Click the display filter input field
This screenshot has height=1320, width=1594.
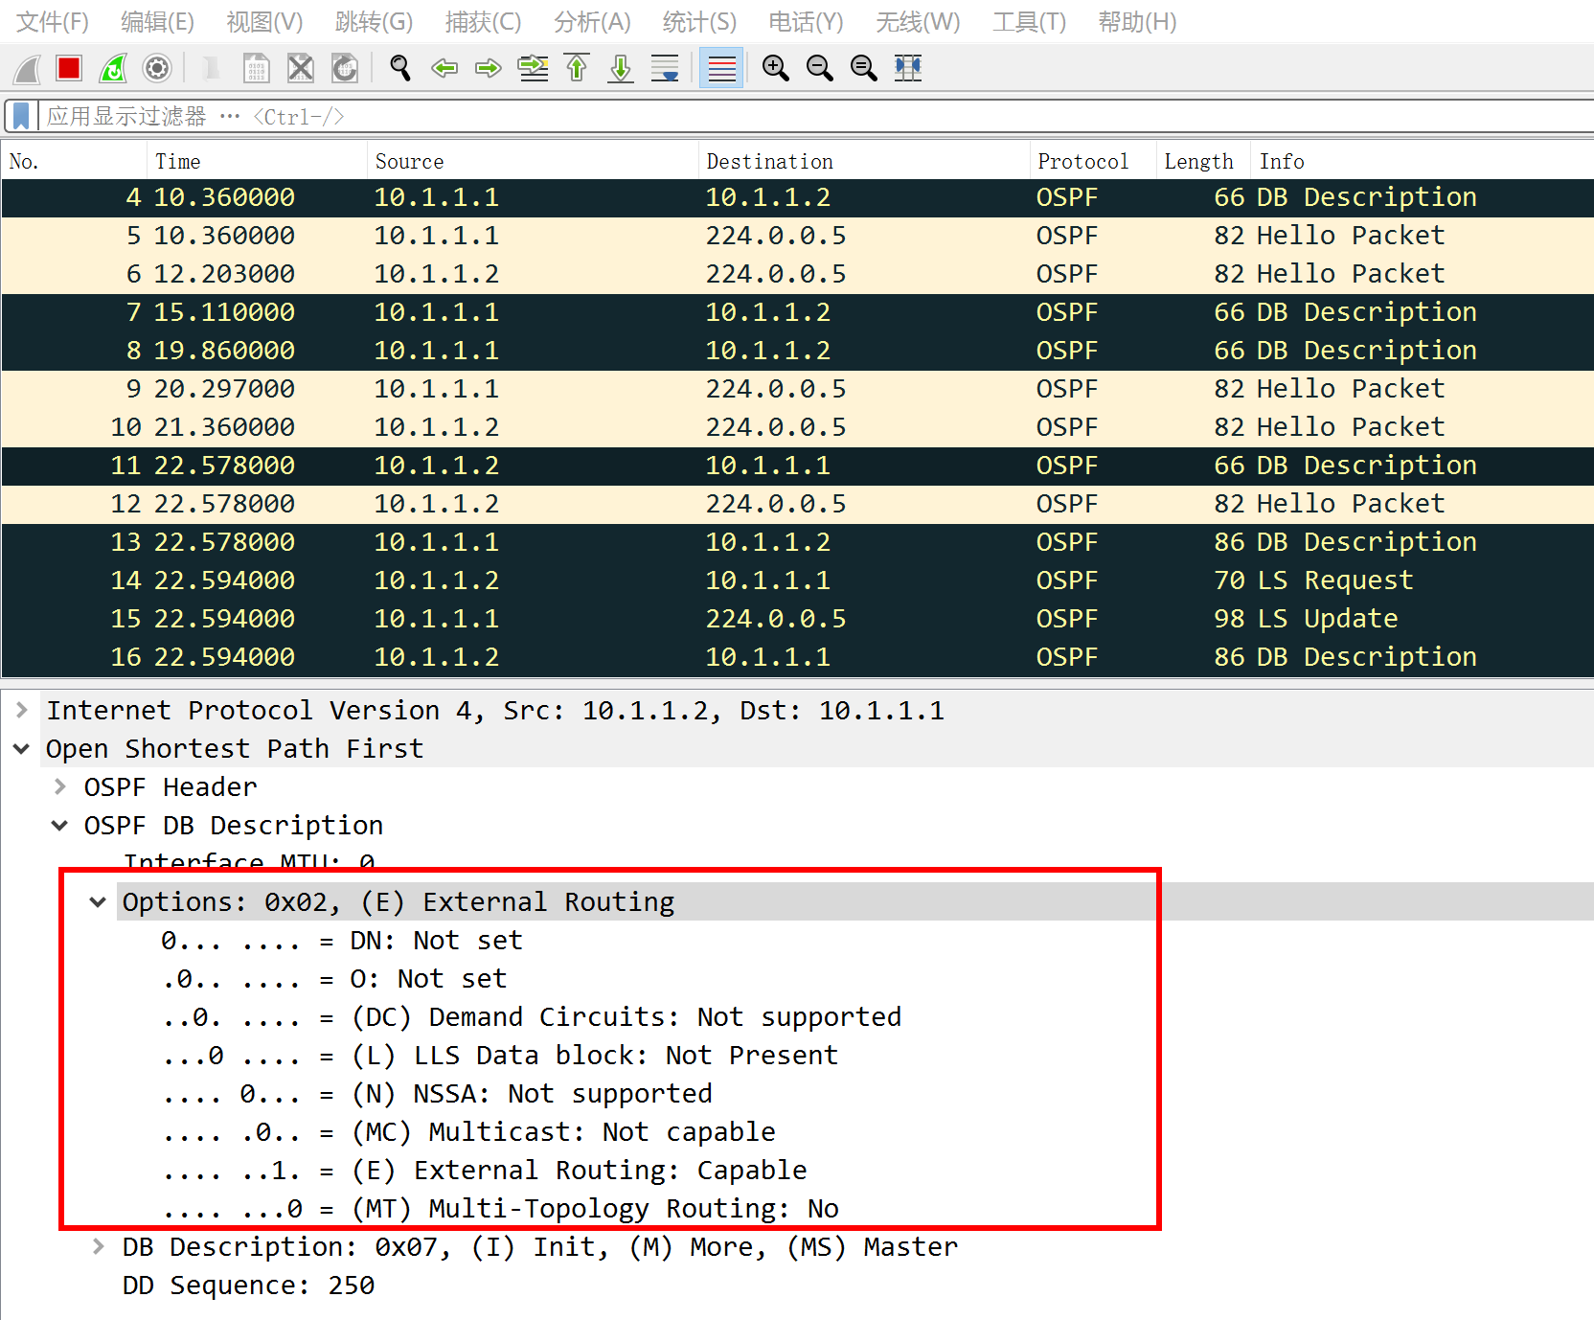coord(766,117)
